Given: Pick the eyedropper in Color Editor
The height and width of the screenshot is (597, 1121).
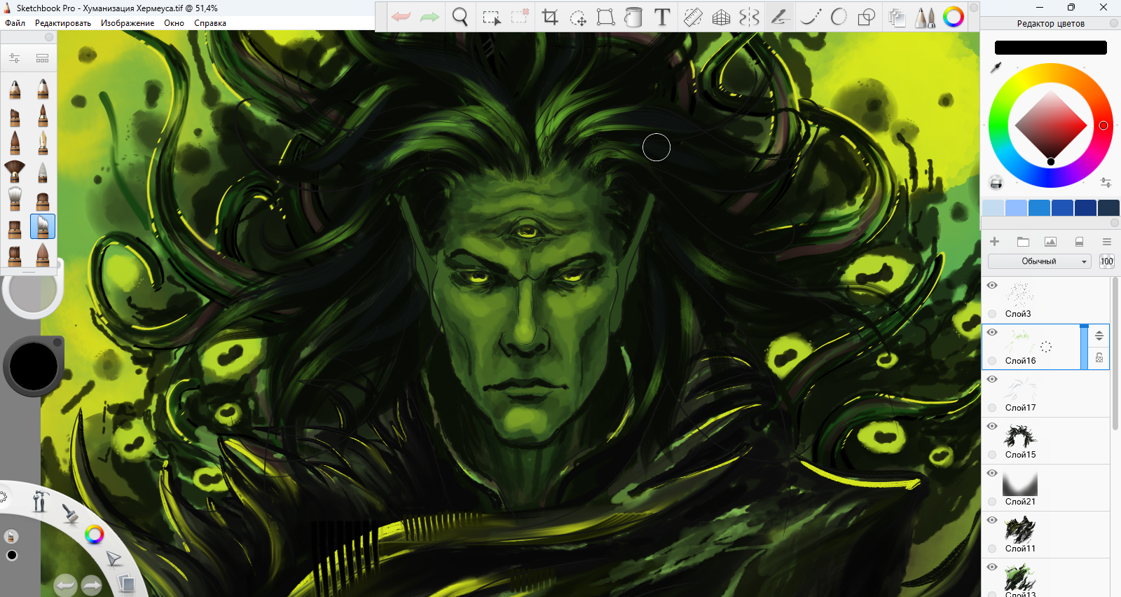Looking at the screenshot, I should 996,67.
